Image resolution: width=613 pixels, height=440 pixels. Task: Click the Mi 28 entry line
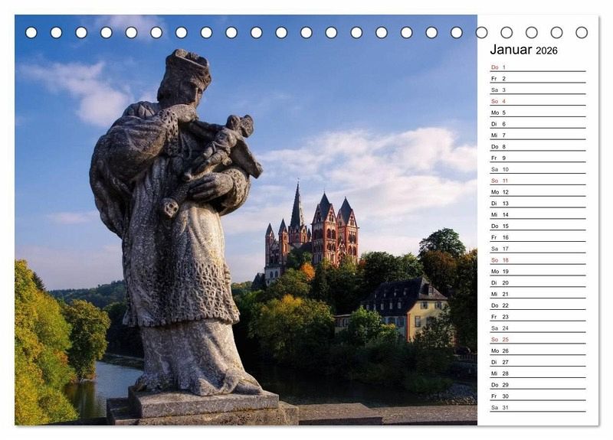pos(537,373)
